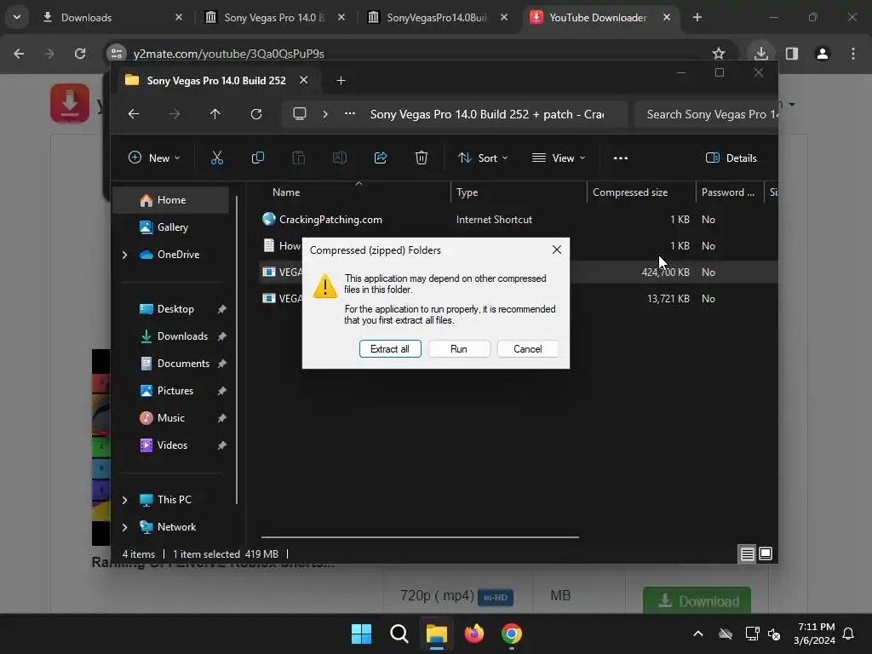Screen dimensions: 872x654
Task: Click the y2mate address bar URL
Action: click(x=228, y=54)
